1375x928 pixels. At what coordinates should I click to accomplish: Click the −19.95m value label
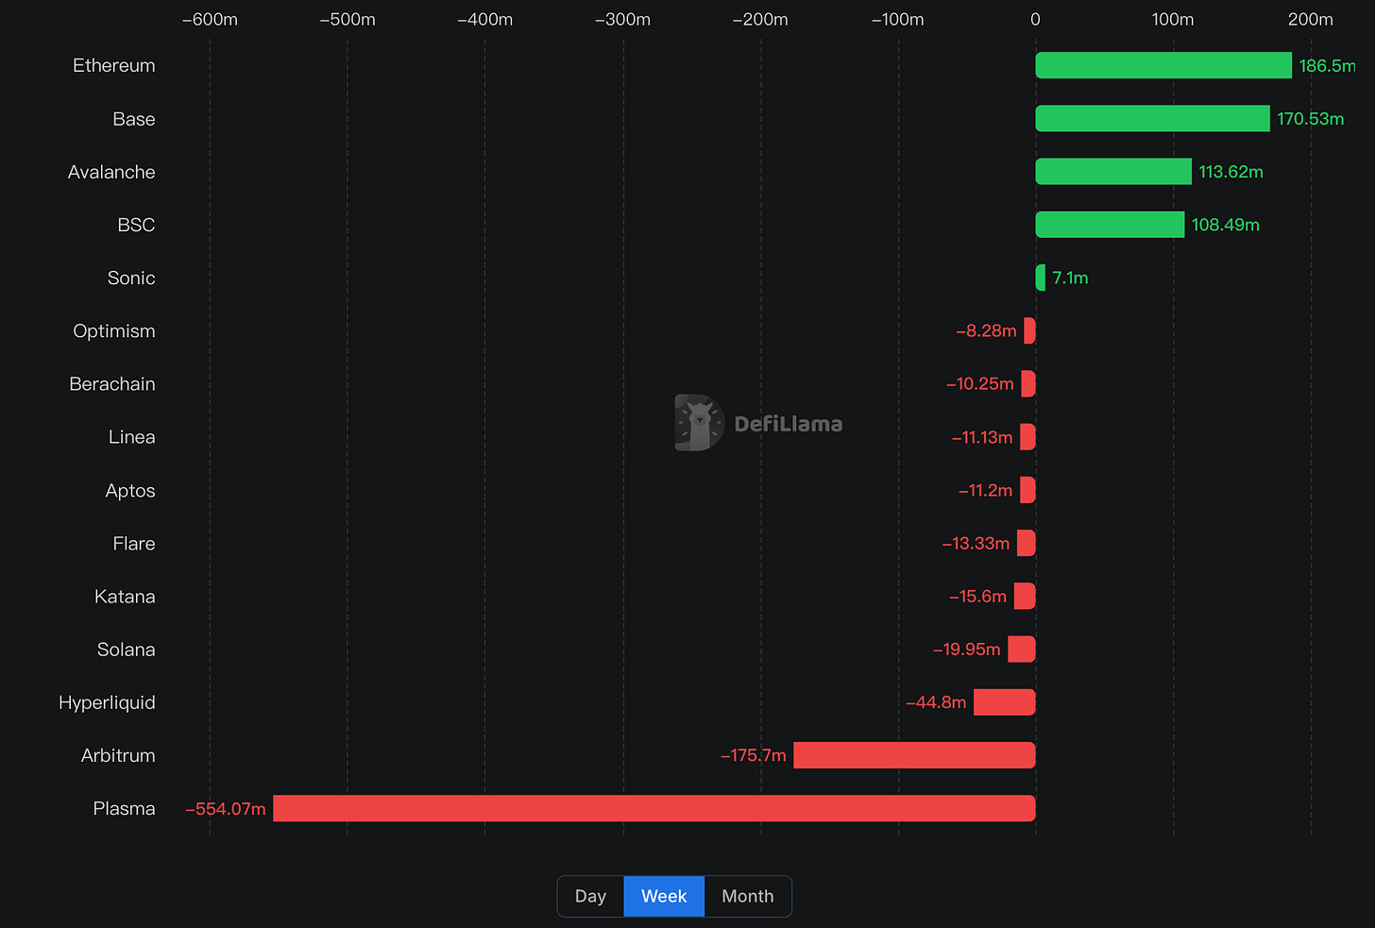click(x=966, y=650)
